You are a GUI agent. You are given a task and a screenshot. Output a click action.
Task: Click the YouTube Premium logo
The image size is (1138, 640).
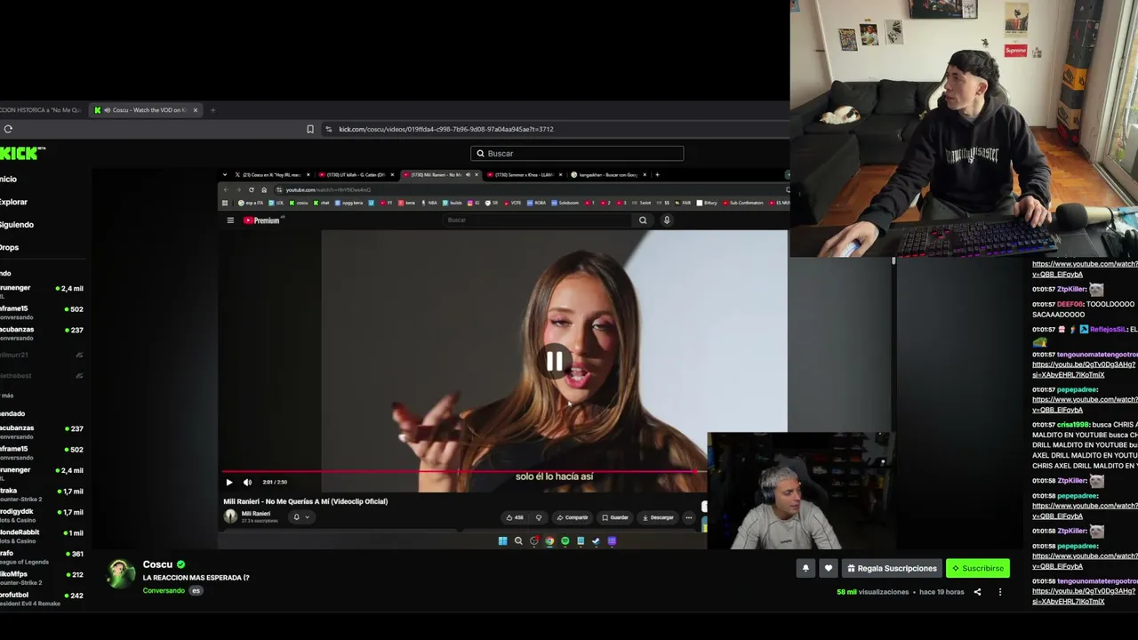pos(262,220)
